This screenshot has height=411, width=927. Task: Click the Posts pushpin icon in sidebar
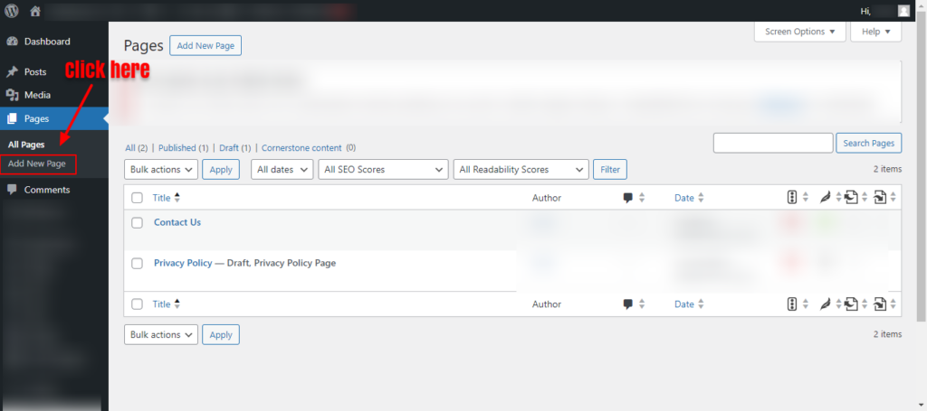(12, 71)
